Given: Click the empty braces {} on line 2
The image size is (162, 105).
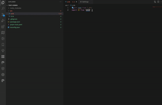Looking at the screenshot, I should tap(79, 10).
